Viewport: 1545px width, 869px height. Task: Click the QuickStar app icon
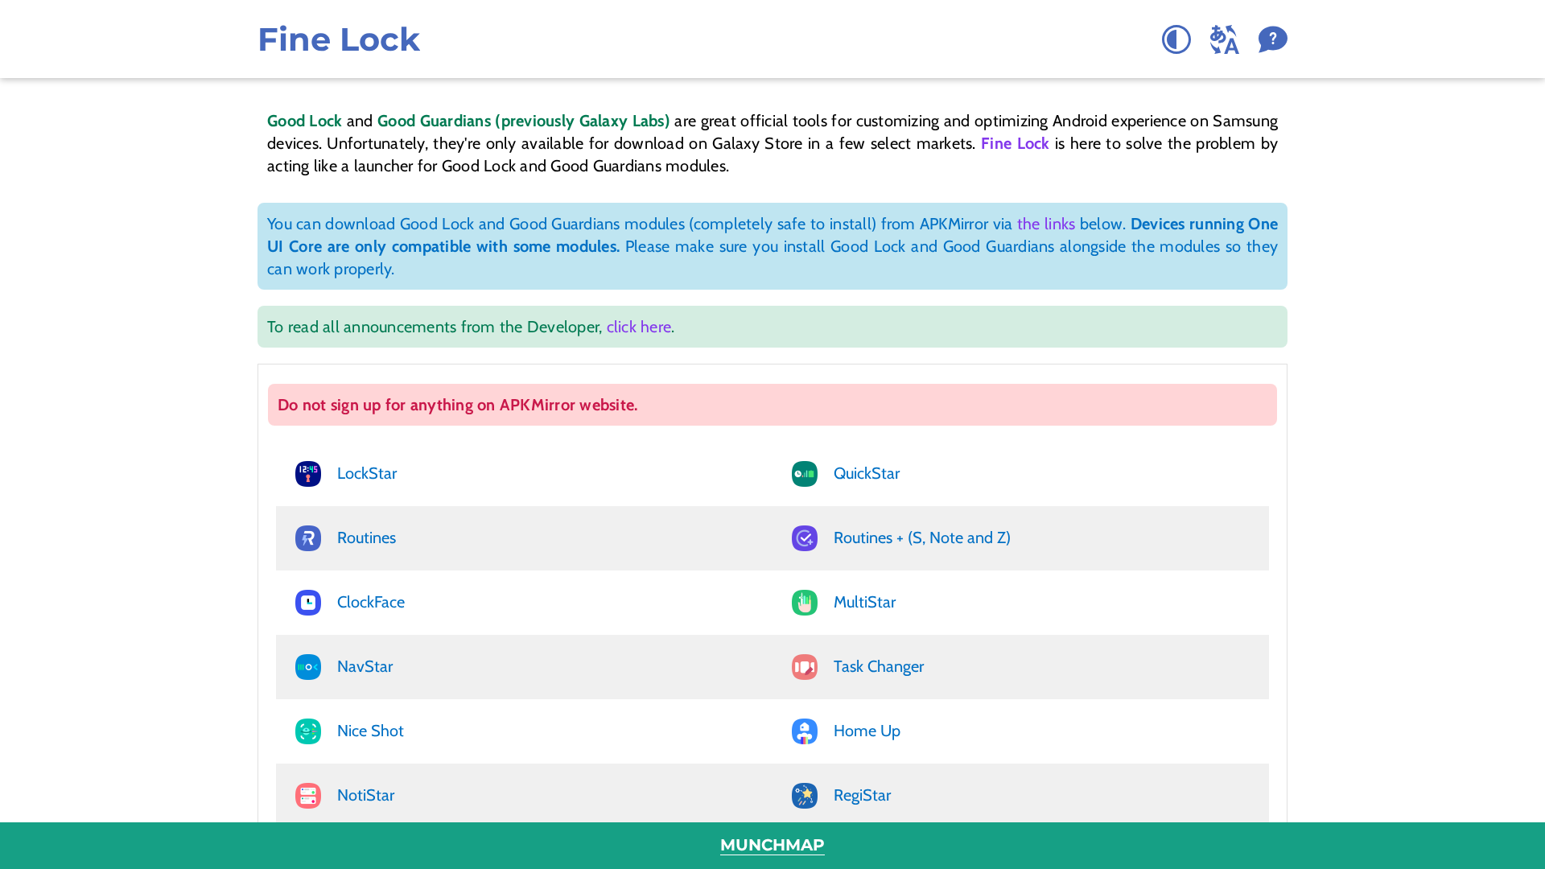pos(805,474)
